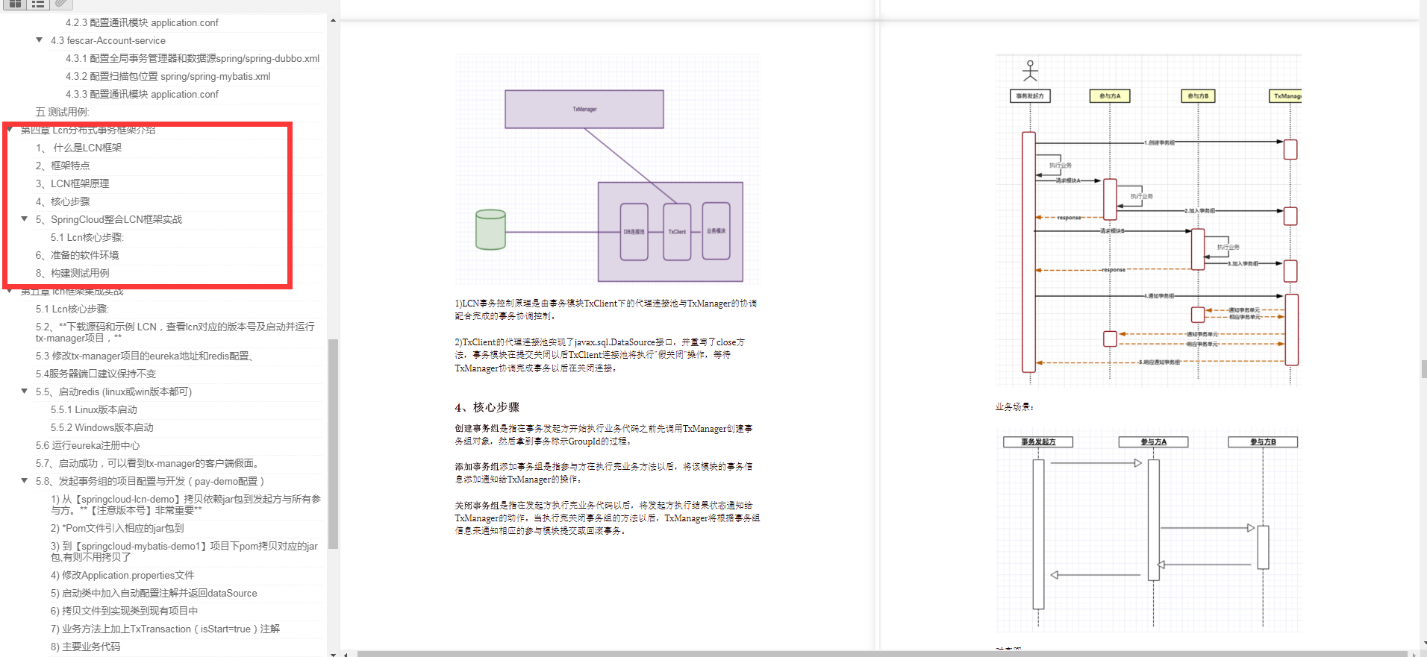Open the 8、构建测试用例 bookmark
The height and width of the screenshot is (657, 1427).
pos(72,273)
